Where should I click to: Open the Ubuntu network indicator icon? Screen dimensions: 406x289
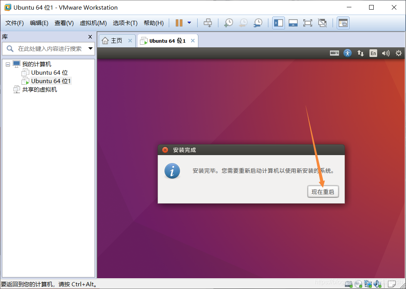360,53
